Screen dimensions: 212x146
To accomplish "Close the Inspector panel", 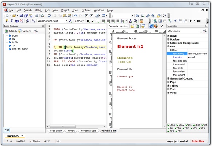I will [206, 26].
